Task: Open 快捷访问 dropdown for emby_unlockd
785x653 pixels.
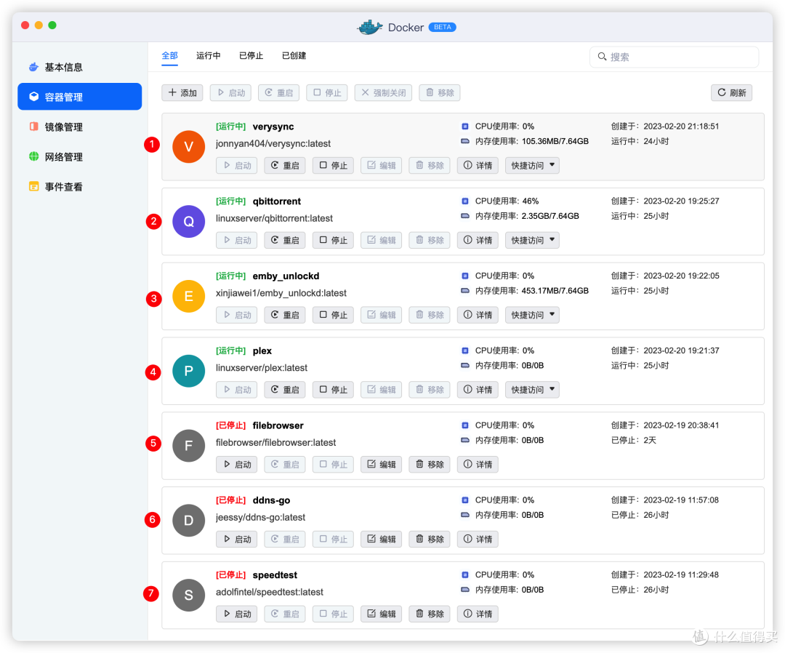Action: pyautogui.click(x=532, y=314)
